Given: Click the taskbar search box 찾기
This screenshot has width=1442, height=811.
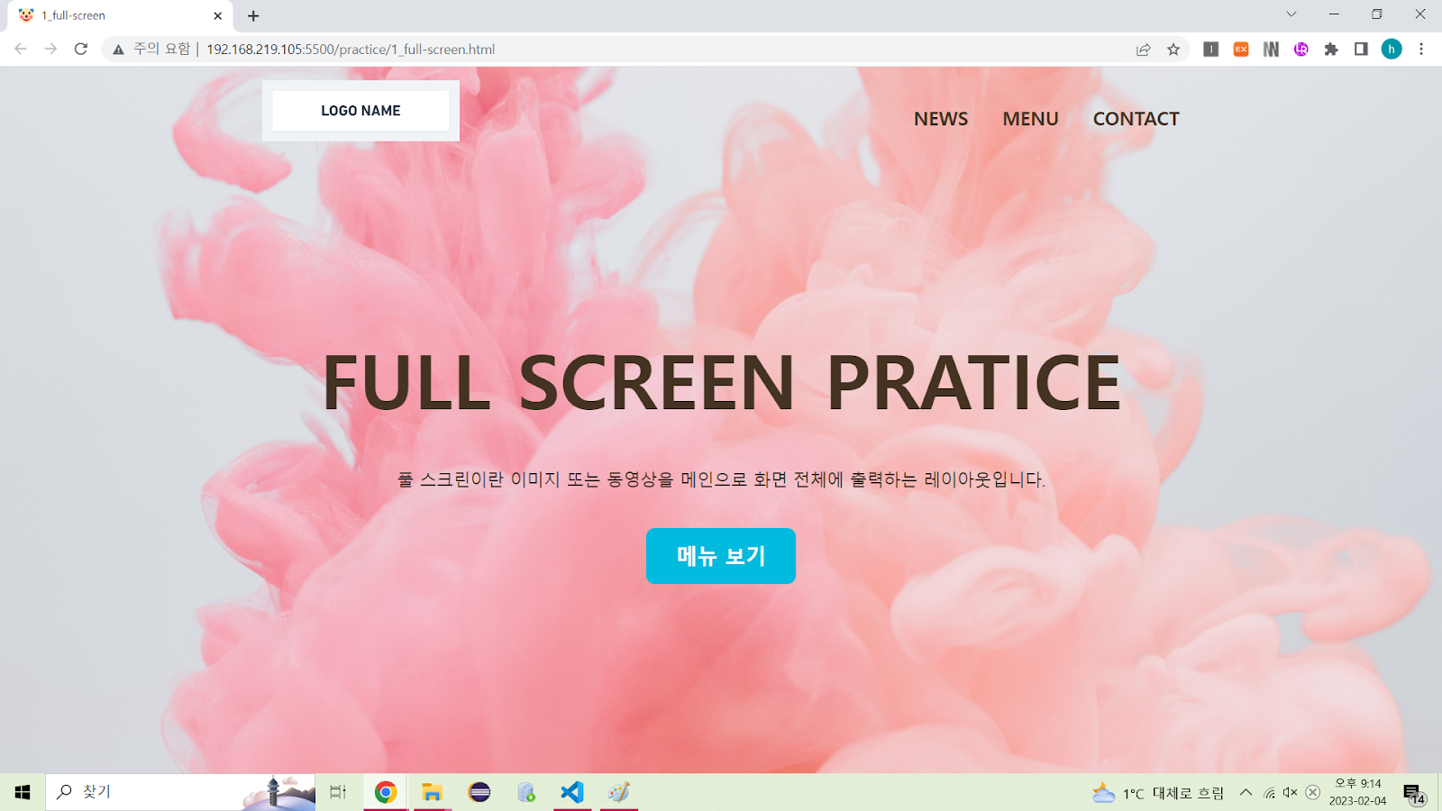Looking at the screenshot, I should click(180, 792).
